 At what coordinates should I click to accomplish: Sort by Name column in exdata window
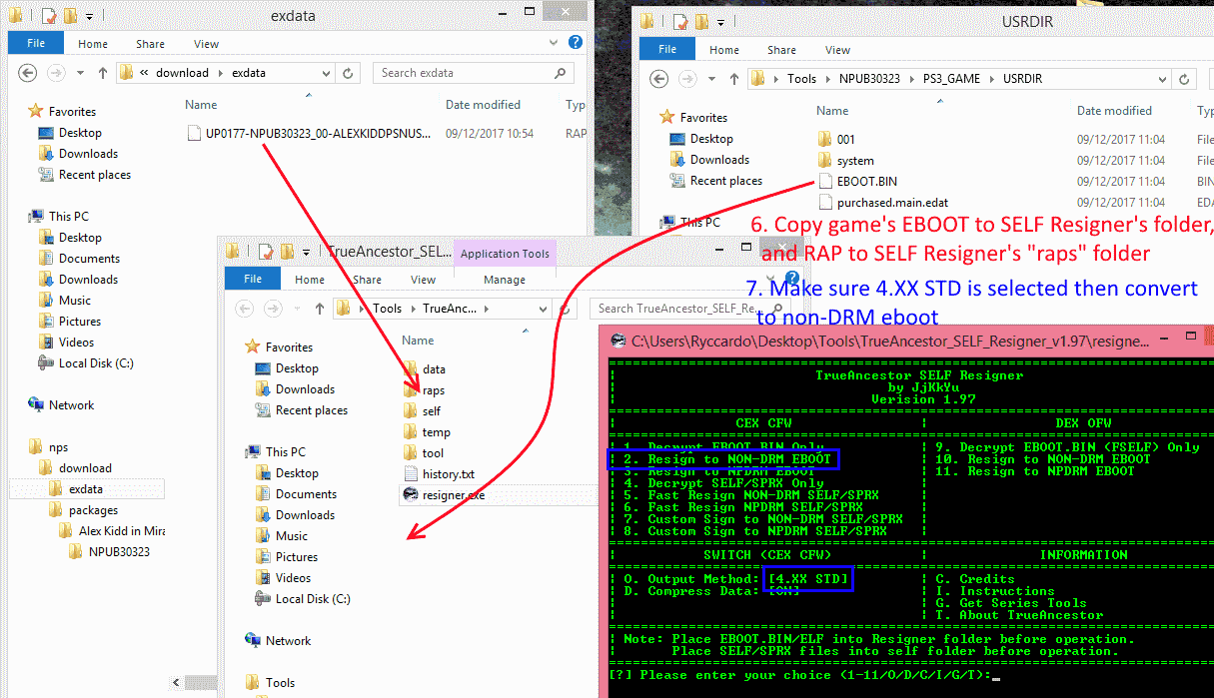click(x=201, y=105)
